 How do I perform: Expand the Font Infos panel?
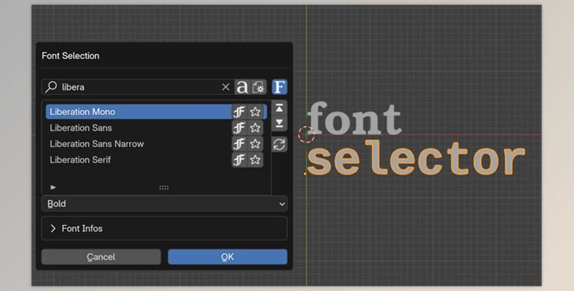click(164, 228)
